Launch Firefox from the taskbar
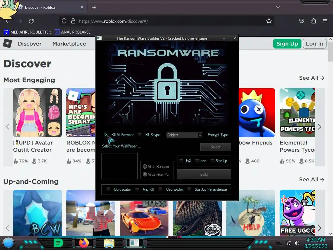 click(x=84, y=243)
